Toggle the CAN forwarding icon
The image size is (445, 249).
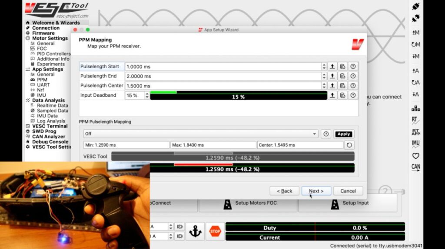(x=416, y=167)
